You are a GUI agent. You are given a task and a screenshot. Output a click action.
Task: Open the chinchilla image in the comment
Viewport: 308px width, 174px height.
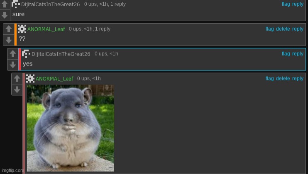click(71, 128)
